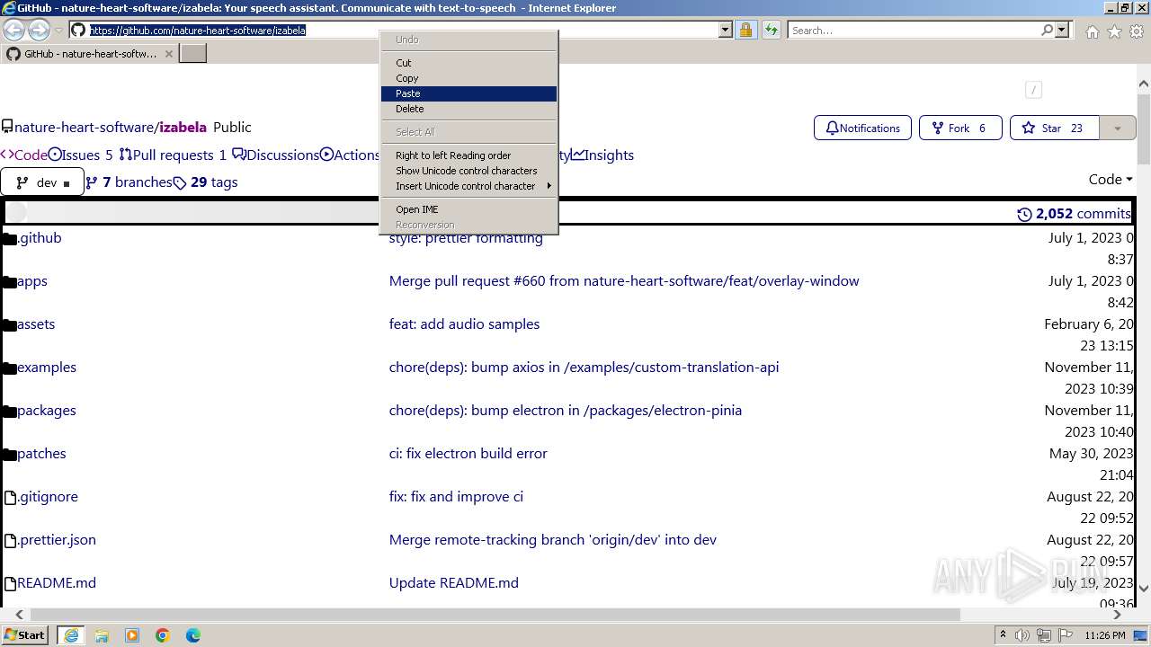
Task: Open the Discussions tab
Action: click(276, 155)
